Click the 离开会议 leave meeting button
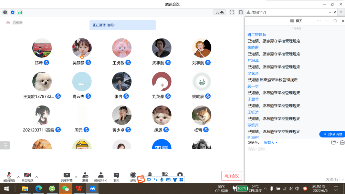The width and height of the screenshot is (345, 194). pos(231,176)
